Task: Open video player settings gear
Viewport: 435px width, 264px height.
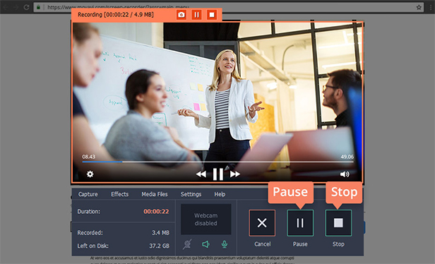Action: point(90,174)
